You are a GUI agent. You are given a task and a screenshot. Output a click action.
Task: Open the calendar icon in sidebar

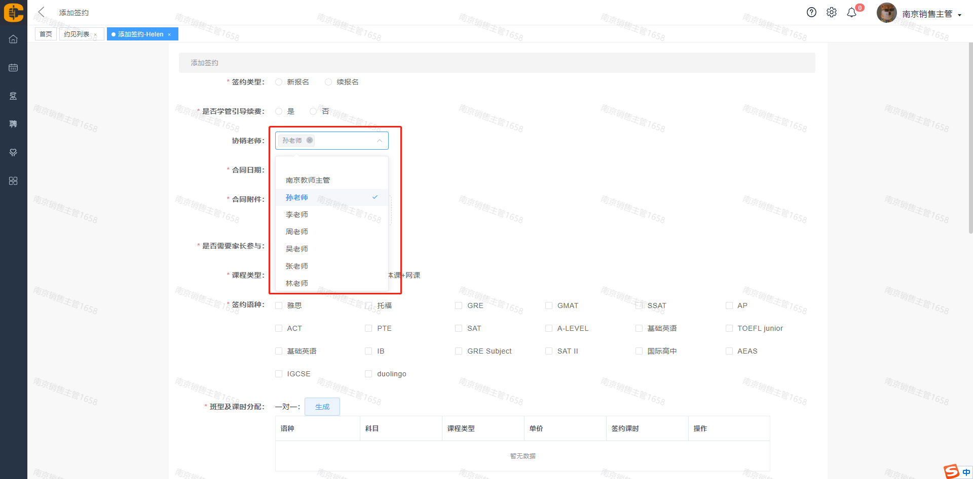[x=13, y=67]
